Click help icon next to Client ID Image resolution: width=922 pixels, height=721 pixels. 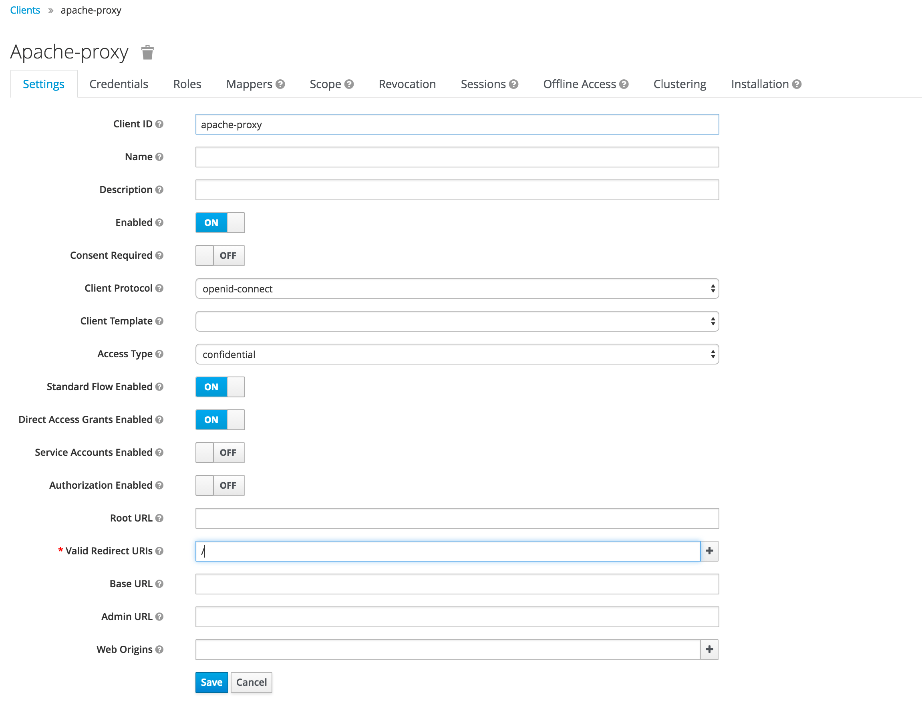point(159,124)
